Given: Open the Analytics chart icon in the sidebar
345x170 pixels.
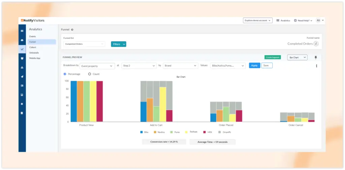Looking at the screenshot, I should click(22, 49).
